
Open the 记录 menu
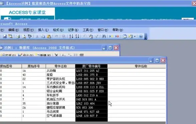click(73, 30)
